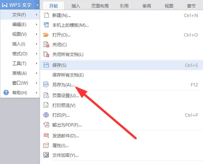Select 帮助(H) in the left menu

tap(20, 93)
